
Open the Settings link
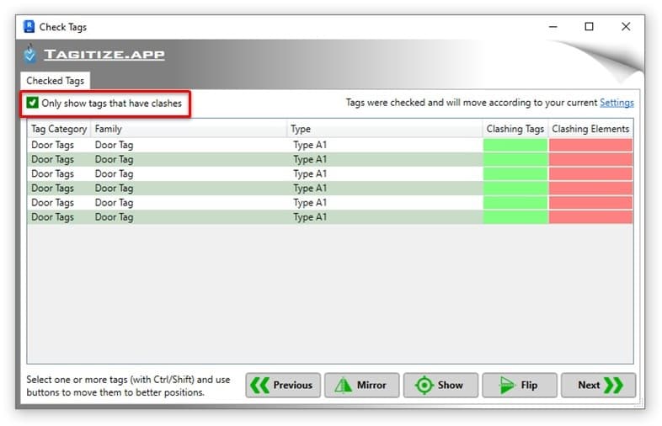pyautogui.click(x=617, y=103)
